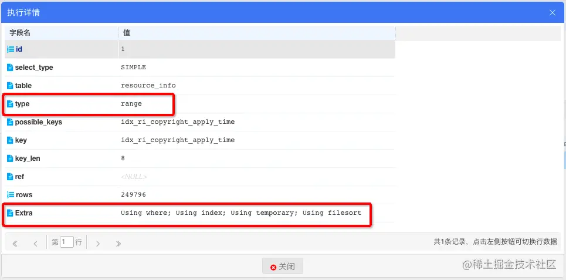Select the table field name
Image resolution: width=566 pixels, height=280 pixels.
pyautogui.click(x=23, y=86)
